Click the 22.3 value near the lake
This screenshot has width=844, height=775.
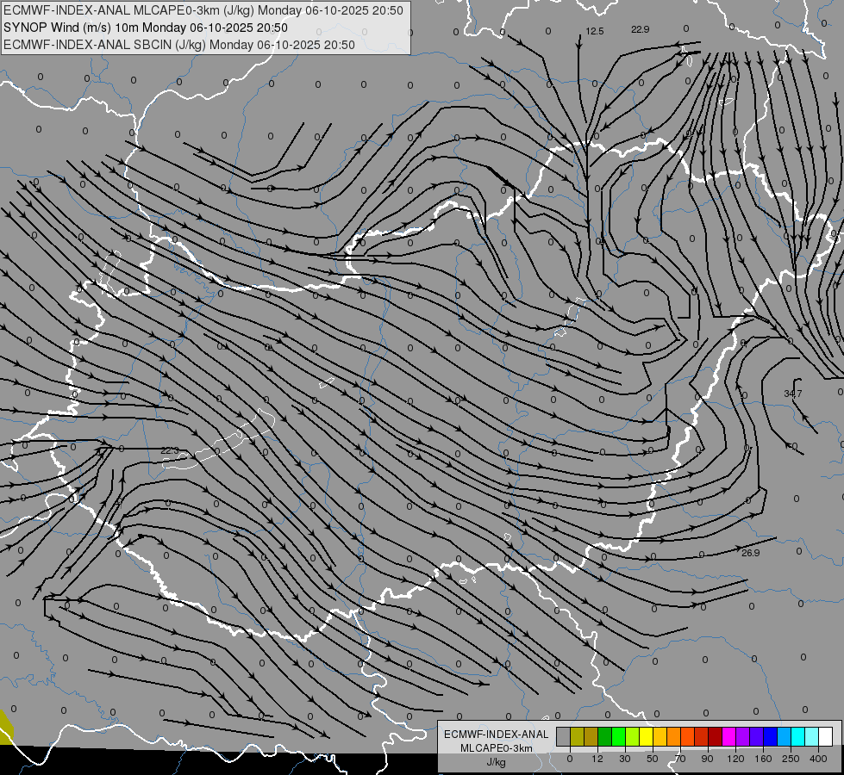[x=170, y=450]
